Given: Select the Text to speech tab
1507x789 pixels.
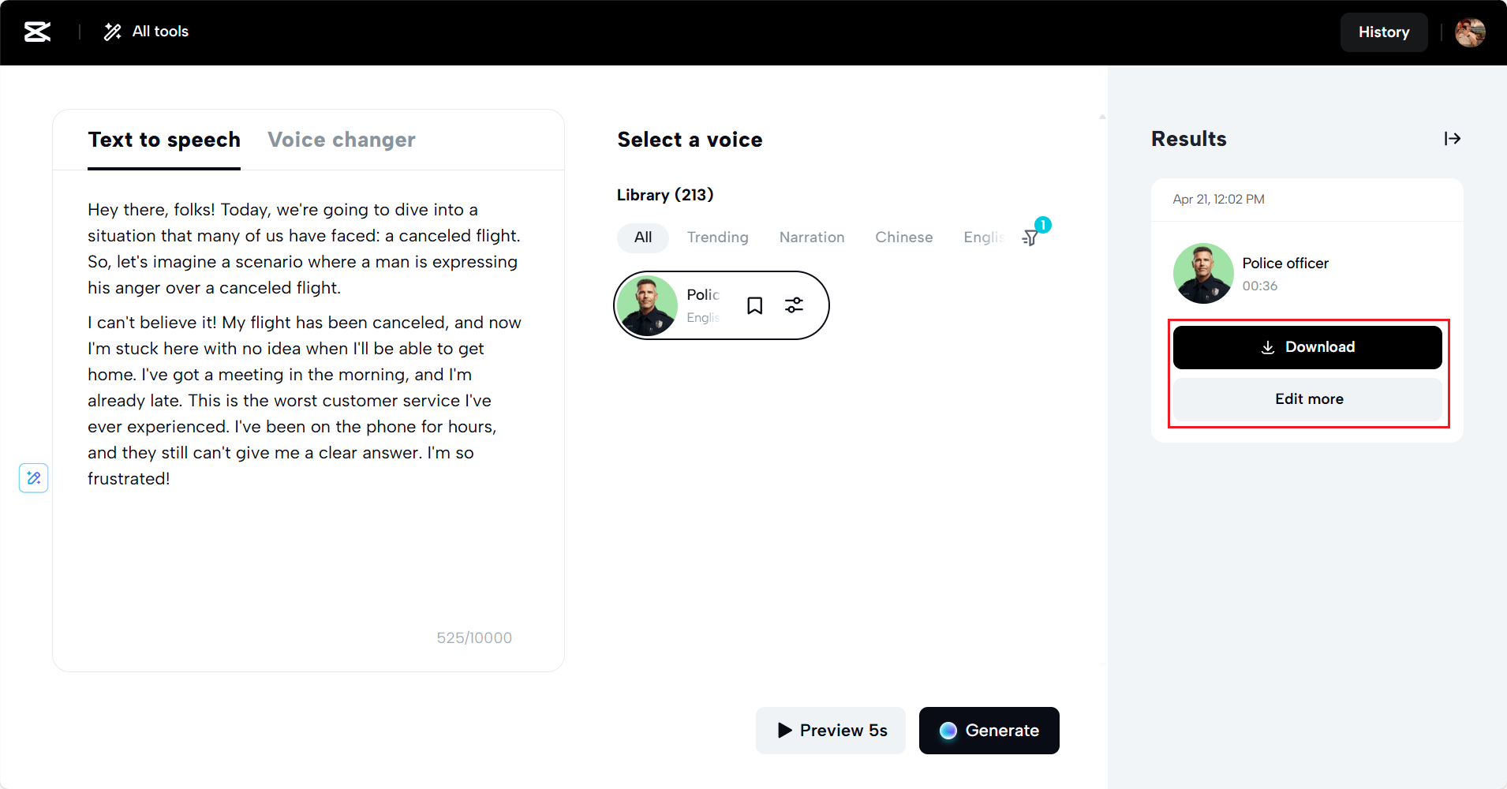Looking at the screenshot, I should point(164,140).
